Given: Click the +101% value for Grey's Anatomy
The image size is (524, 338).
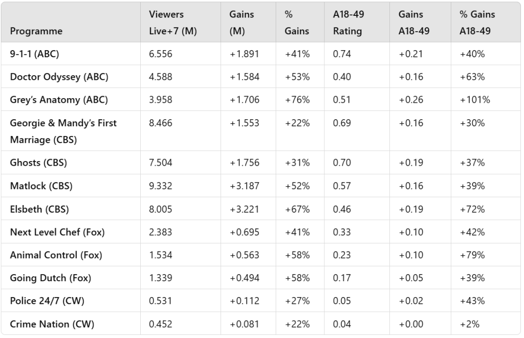Looking at the screenshot, I should pyautogui.click(x=474, y=100).
